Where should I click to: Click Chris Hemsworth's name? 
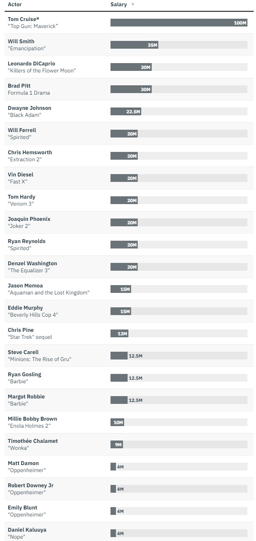click(x=30, y=152)
